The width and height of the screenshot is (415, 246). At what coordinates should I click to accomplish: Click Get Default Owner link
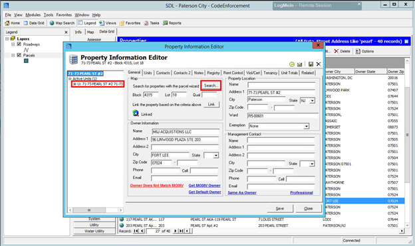coord(205,192)
